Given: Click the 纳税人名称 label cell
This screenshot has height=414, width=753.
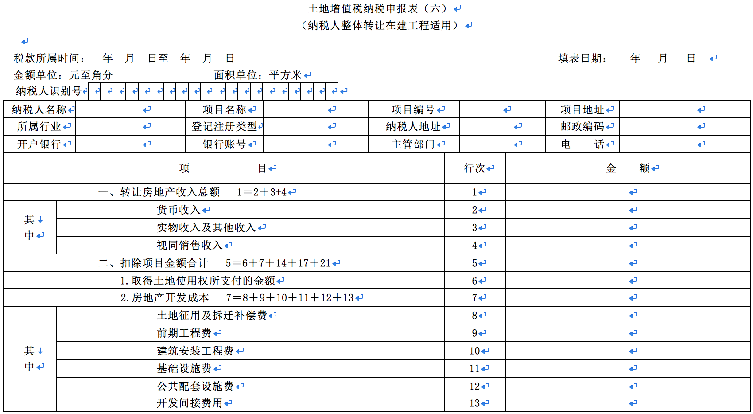Looking at the screenshot, I should coord(39,109).
